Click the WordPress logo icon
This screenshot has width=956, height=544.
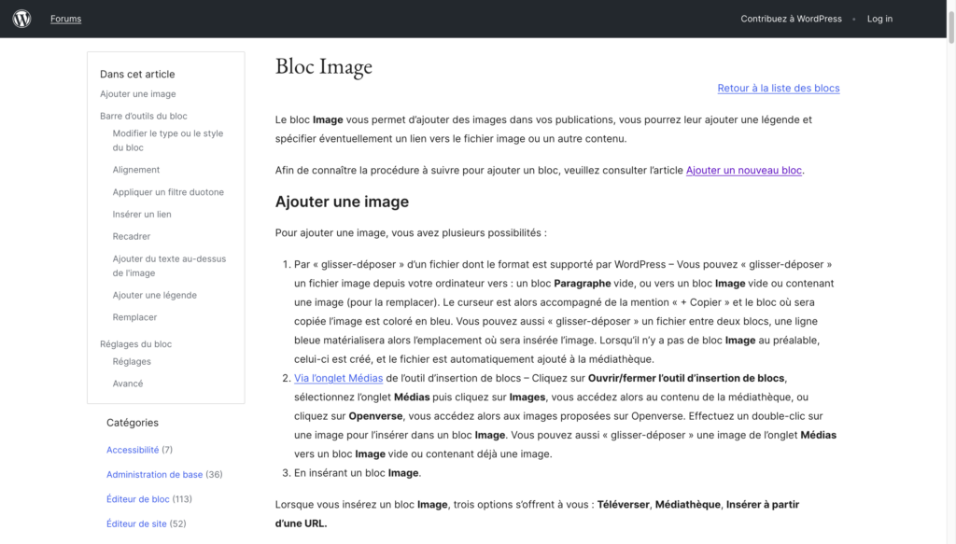22,19
